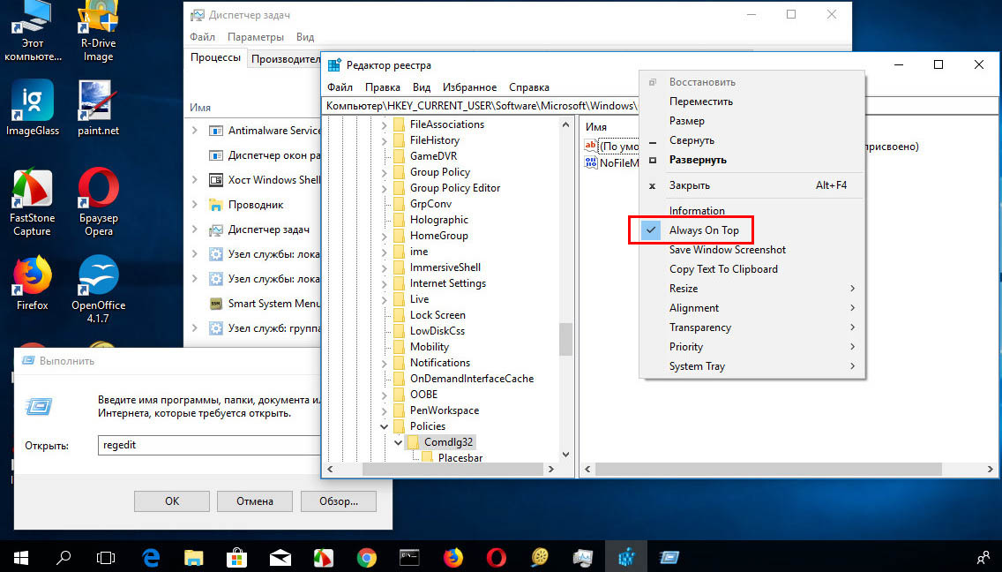
Task: Click OK in Run dialog
Action: click(x=172, y=501)
